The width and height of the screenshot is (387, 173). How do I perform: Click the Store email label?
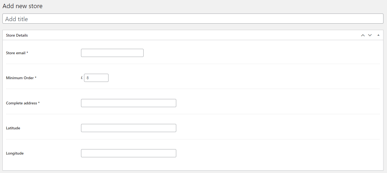pos(16,53)
